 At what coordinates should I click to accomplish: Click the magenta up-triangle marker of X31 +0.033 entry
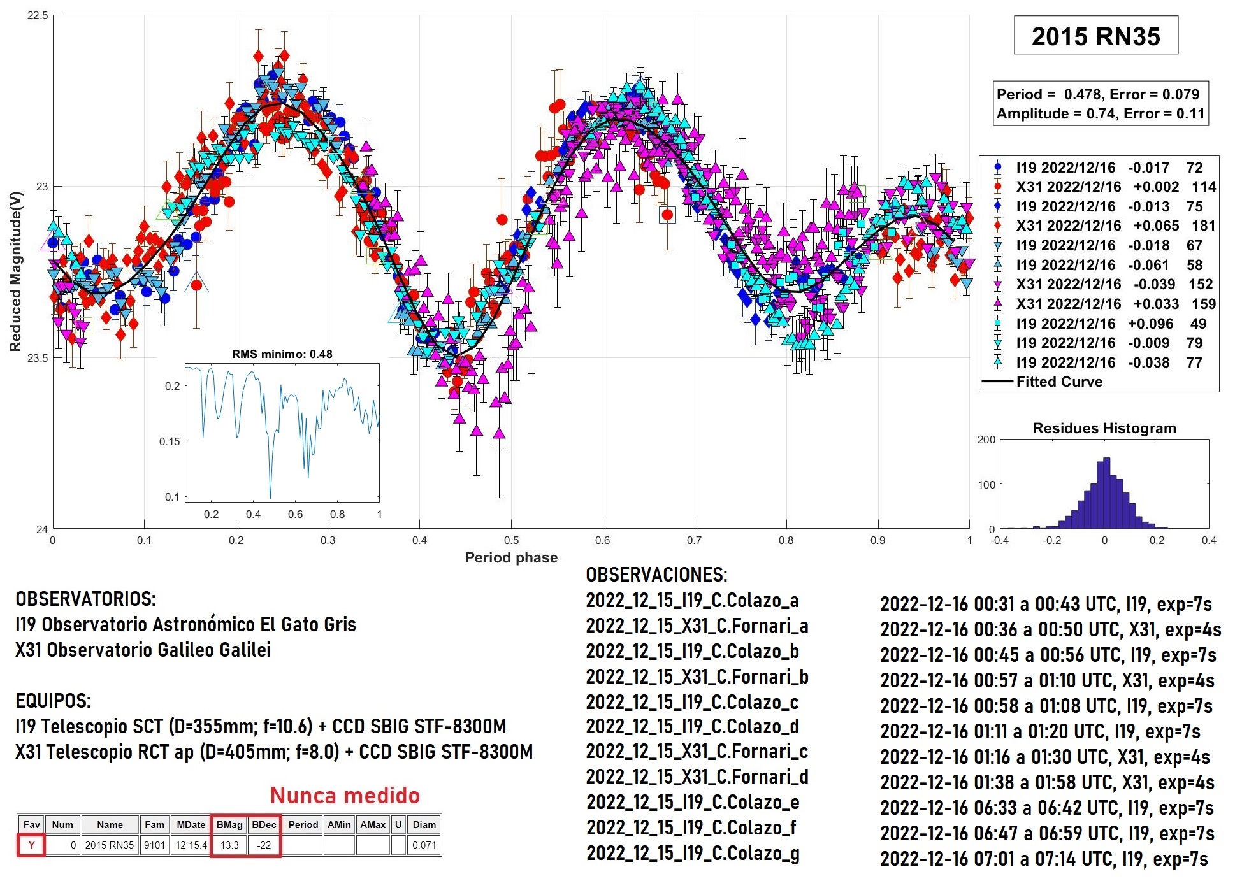(998, 304)
